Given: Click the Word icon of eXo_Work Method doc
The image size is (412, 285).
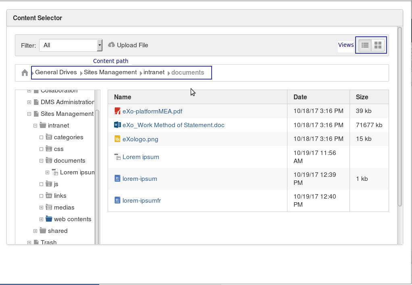Looking at the screenshot, I should (x=117, y=125).
